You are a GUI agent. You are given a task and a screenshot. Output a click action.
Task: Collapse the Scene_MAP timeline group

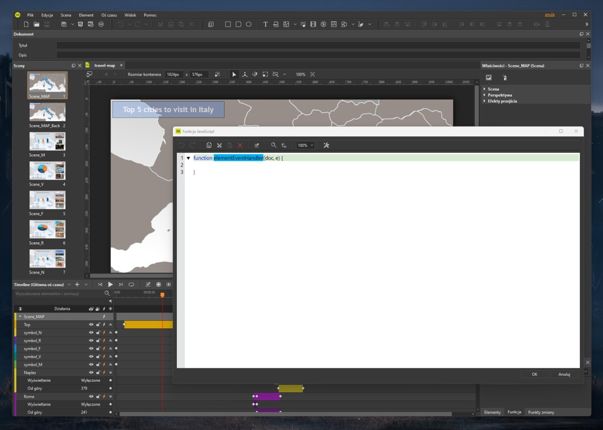20,317
